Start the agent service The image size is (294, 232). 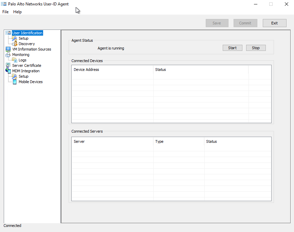coord(233,48)
